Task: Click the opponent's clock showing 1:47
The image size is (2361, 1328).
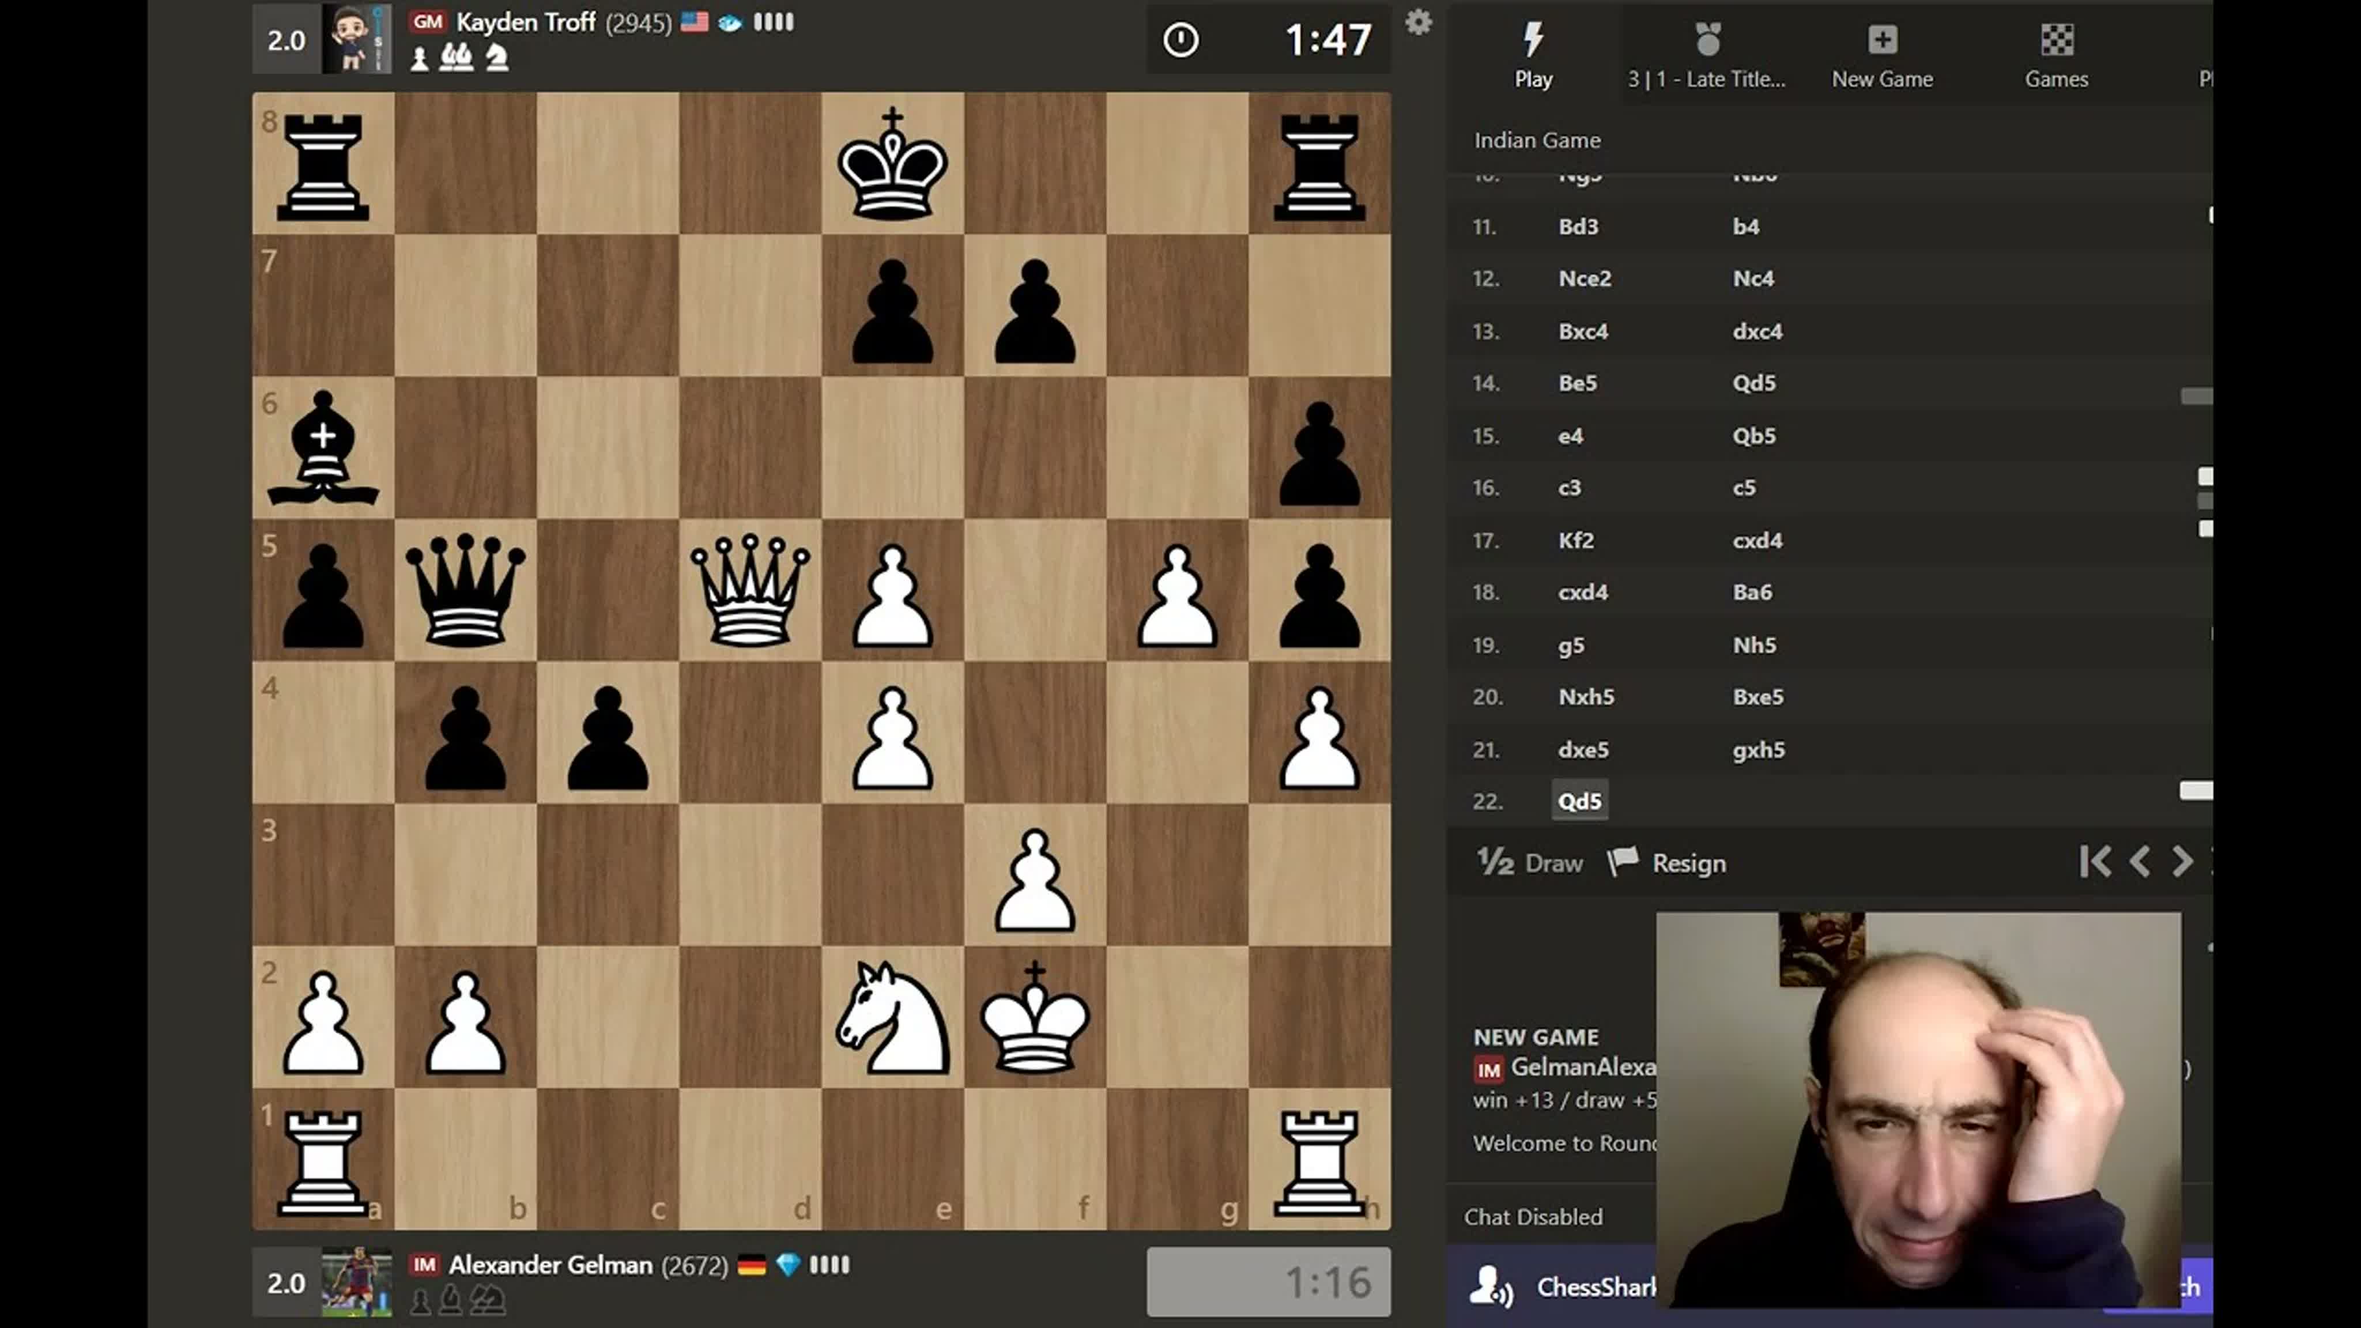Action: pos(1269,39)
